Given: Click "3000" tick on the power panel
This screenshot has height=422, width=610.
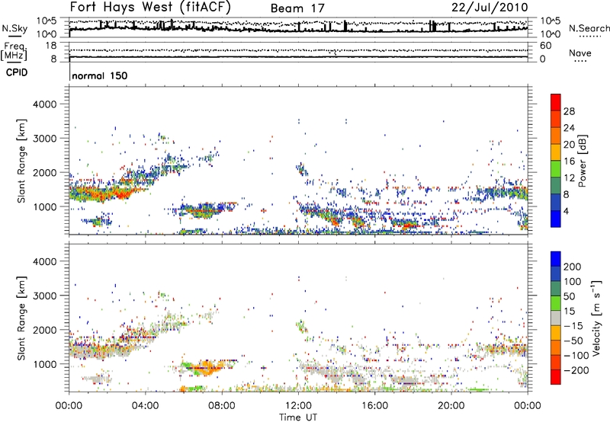Looking at the screenshot, I should click(x=45, y=139).
